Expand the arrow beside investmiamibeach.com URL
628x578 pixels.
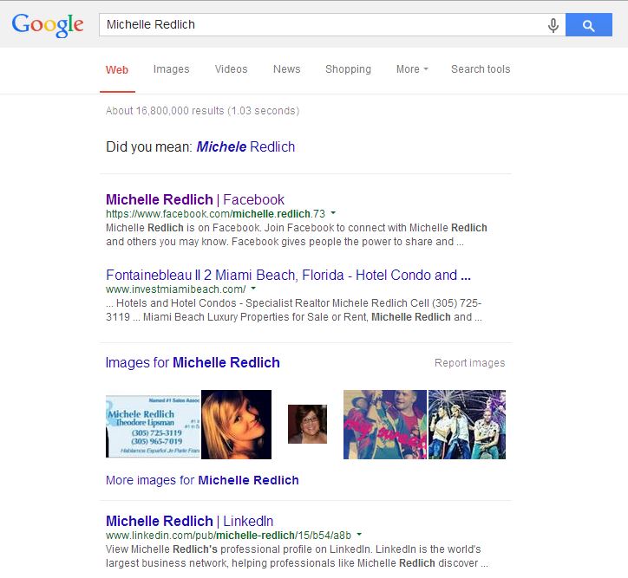(x=253, y=289)
